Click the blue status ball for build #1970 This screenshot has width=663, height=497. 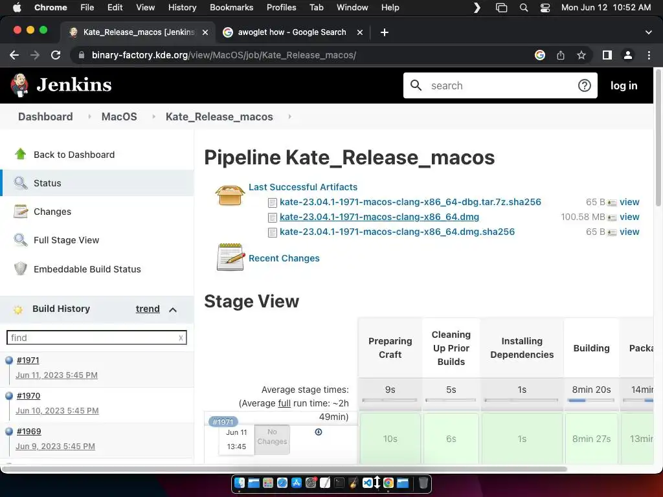(9, 396)
